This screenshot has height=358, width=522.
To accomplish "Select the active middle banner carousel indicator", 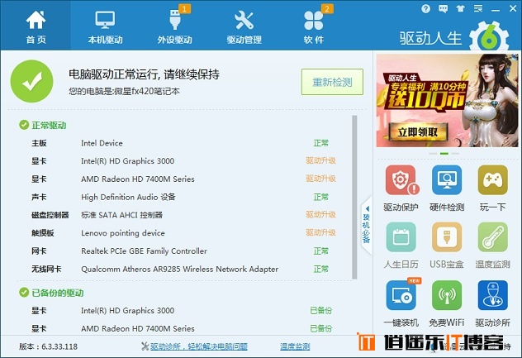I will click(444, 153).
